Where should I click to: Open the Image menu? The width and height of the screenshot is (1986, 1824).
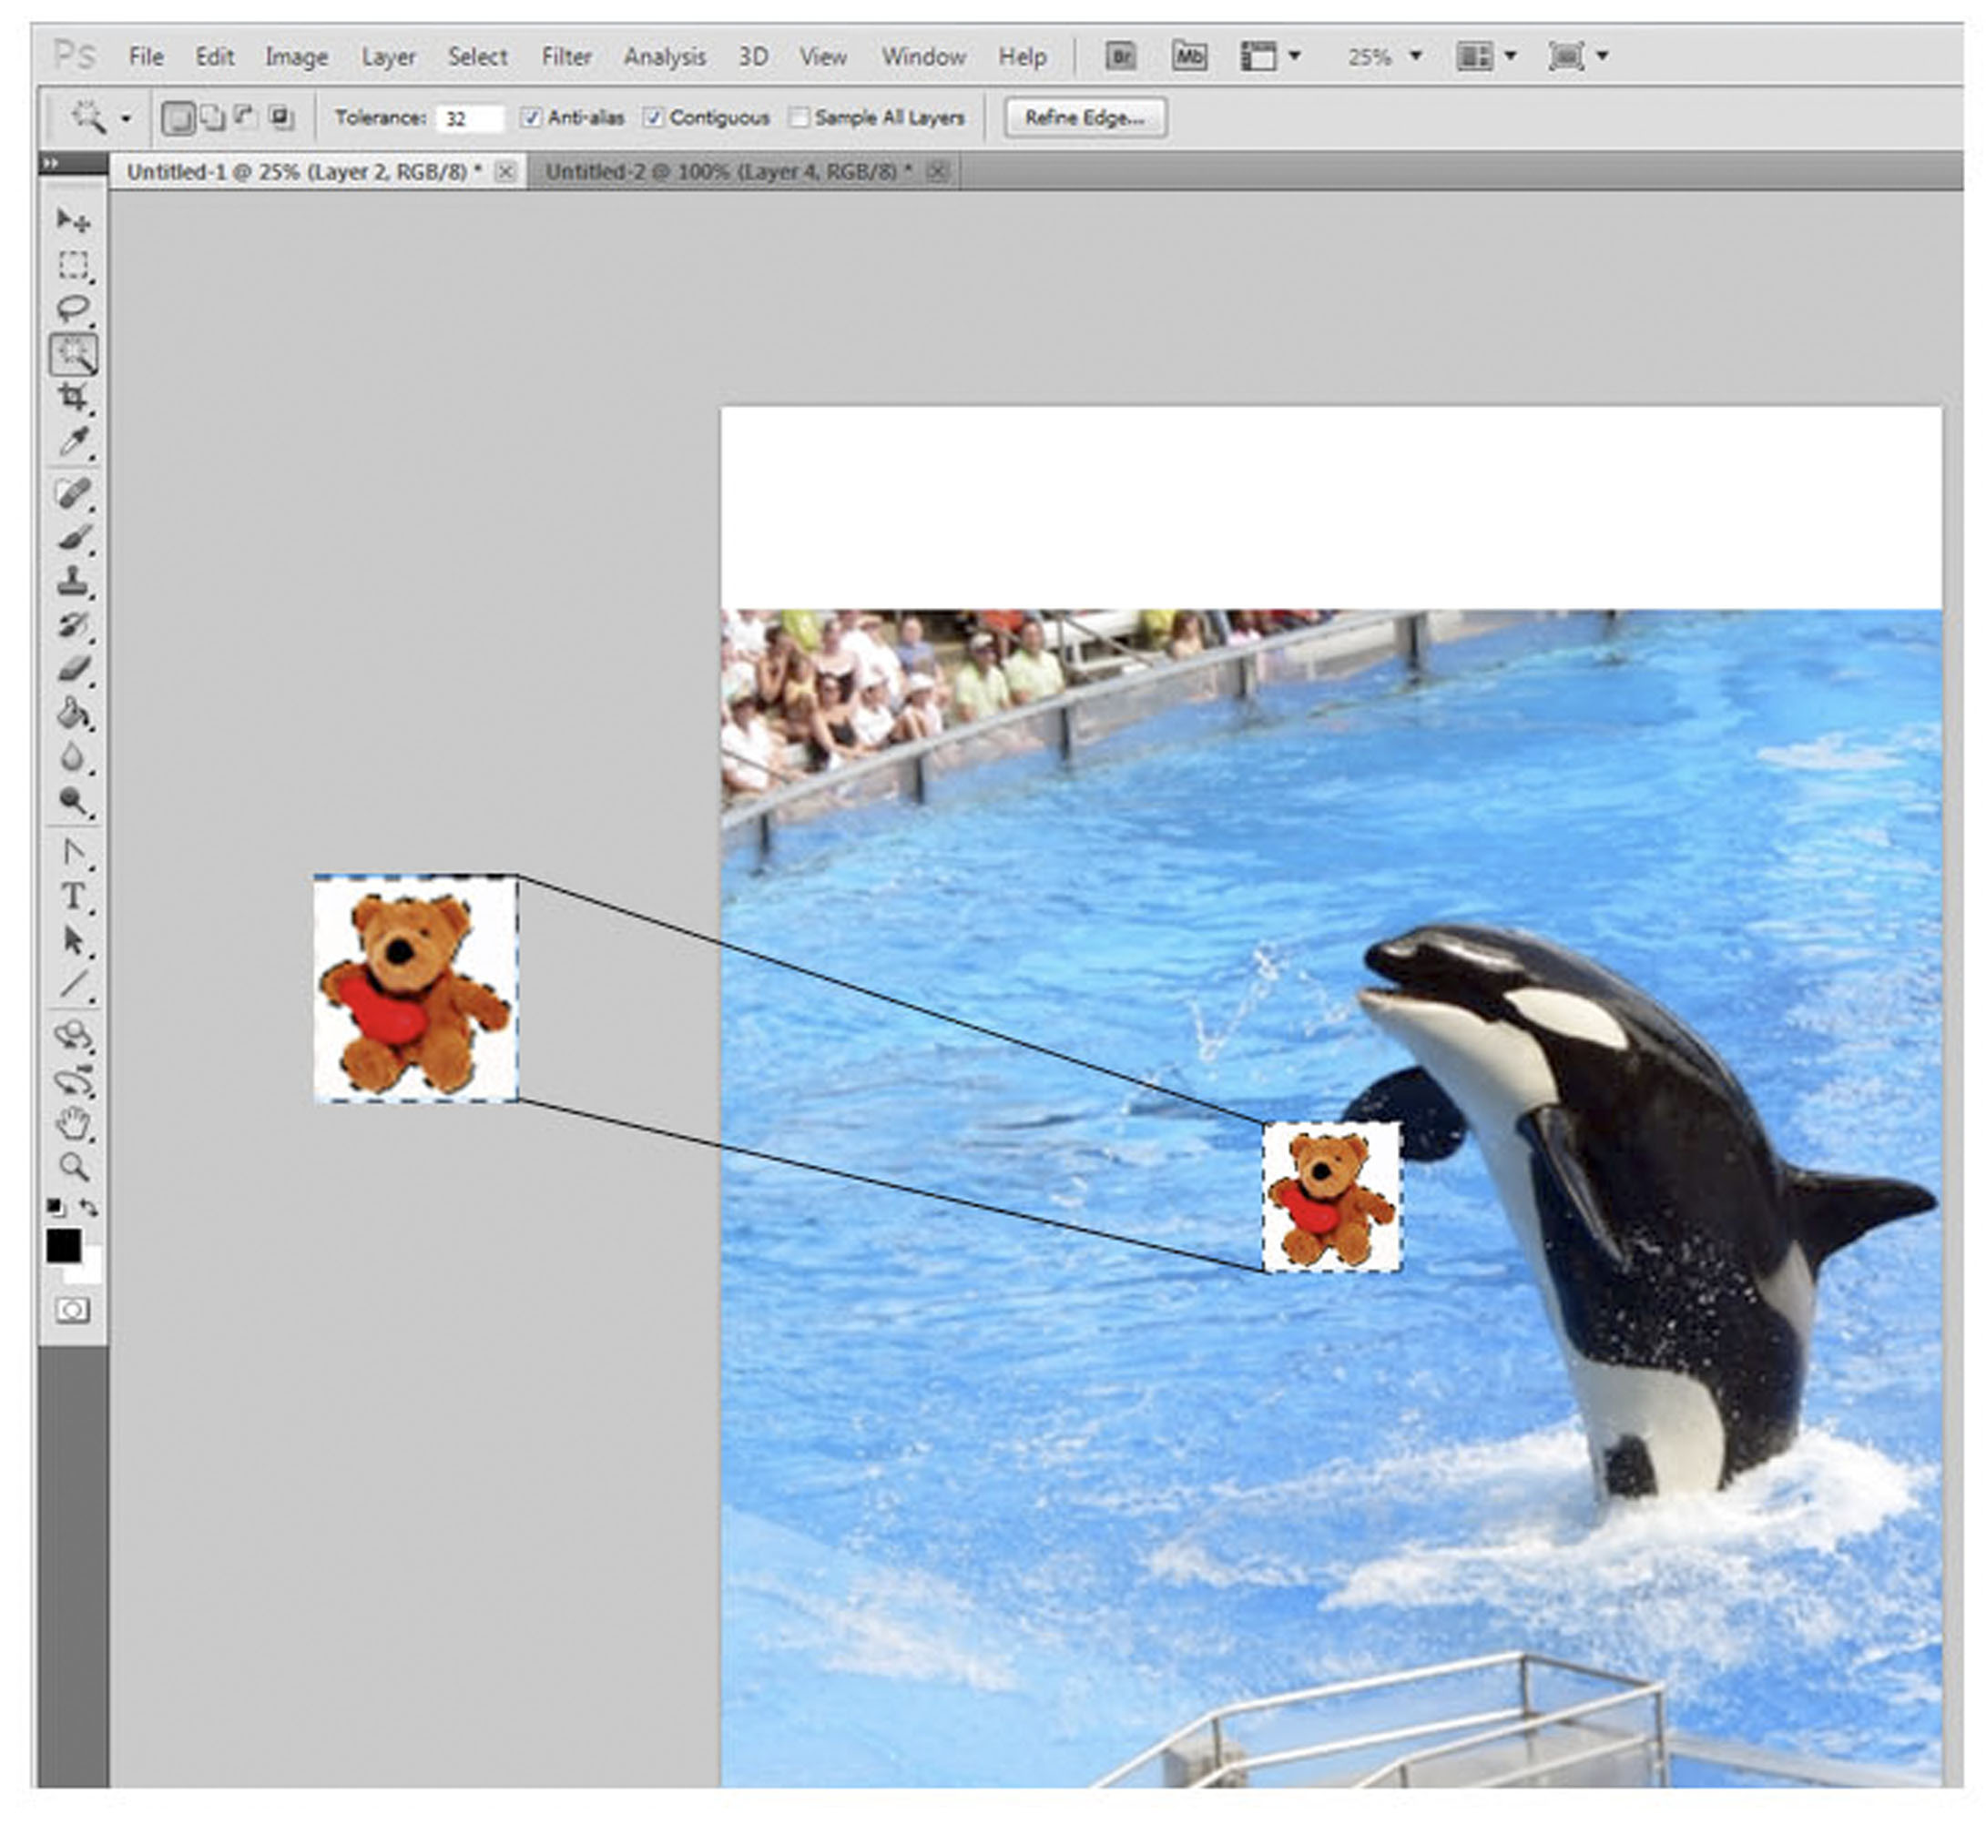[x=296, y=57]
